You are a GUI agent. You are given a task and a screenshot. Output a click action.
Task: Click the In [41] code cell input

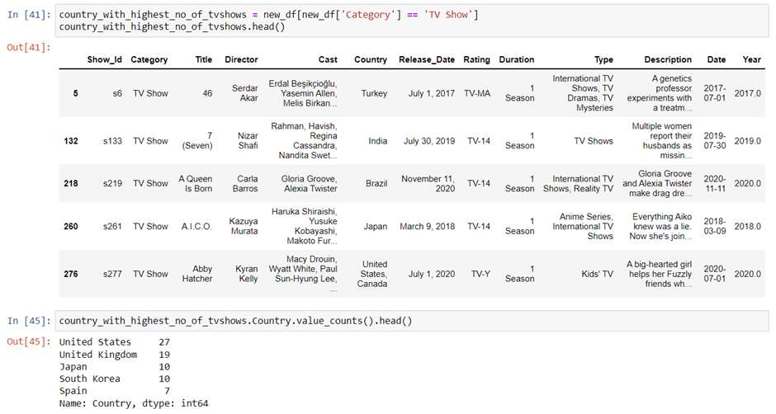pyautogui.click(x=412, y=21)
